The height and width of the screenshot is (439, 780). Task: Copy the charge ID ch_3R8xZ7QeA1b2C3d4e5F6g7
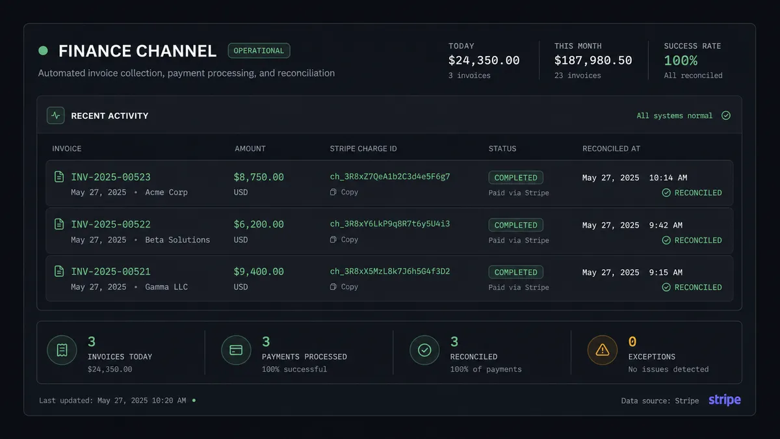344,192
